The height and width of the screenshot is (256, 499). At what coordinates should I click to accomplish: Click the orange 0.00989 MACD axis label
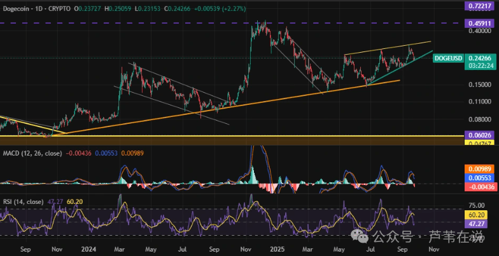(x=479, y=170)
